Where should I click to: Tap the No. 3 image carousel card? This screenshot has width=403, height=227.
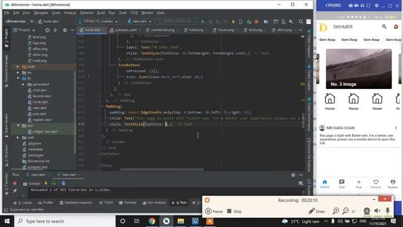[x=359, y=69]
